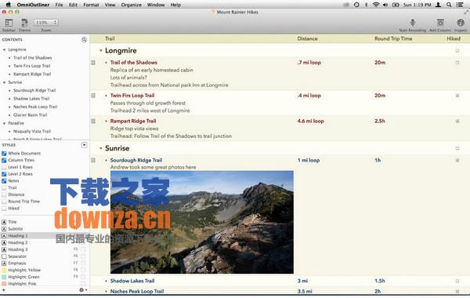The width and height of the screenshot is (470, 298).
Task: Click the Trail of the Shadows row handle
Action: pyautogui.click(x=106, y=63)
